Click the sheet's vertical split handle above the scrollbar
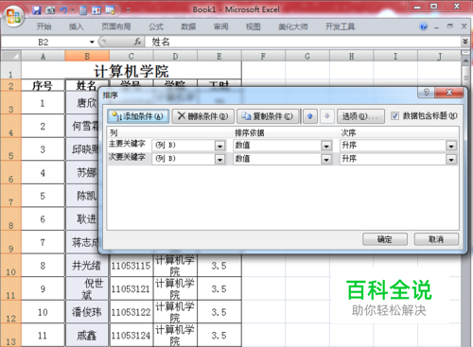Screen dimensions: 473x347 click(465, 53)
